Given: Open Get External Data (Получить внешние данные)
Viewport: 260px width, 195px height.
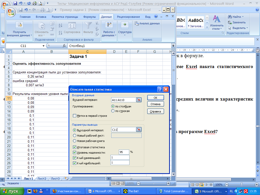Looking at the screenshot, I should (19, 29).
